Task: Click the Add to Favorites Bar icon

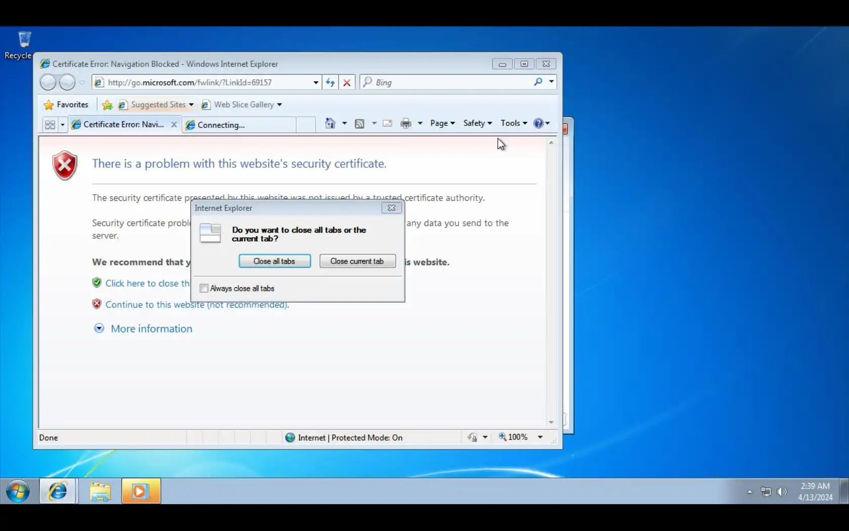Action: (x=107, y=105)
